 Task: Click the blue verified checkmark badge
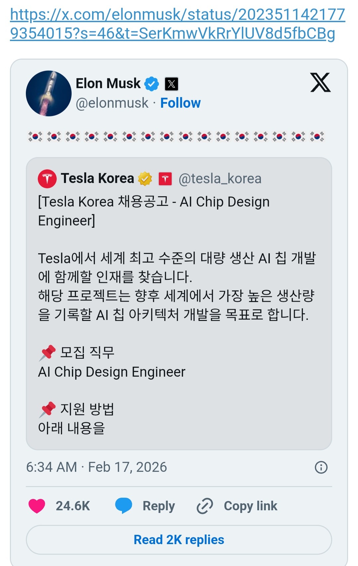(x=152, y=84)
